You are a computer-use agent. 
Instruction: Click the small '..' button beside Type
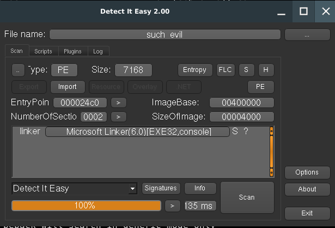tap(18, 70)
